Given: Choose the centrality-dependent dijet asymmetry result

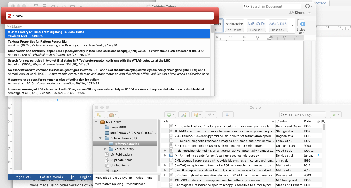Looking at the screenshot, I should [x=108, y=53].
